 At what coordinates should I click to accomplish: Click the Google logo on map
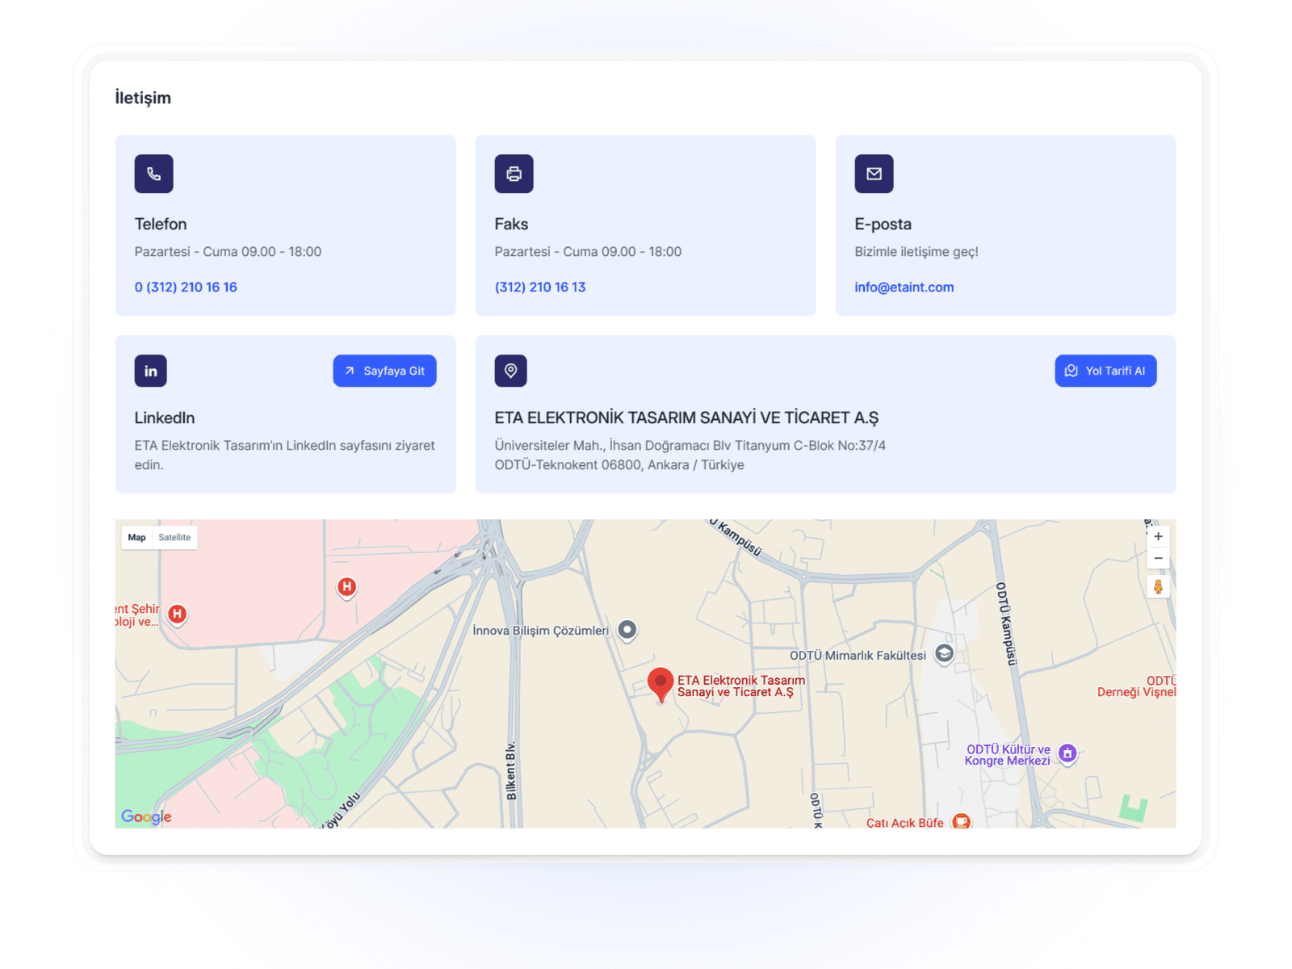(x=146, y=816)
